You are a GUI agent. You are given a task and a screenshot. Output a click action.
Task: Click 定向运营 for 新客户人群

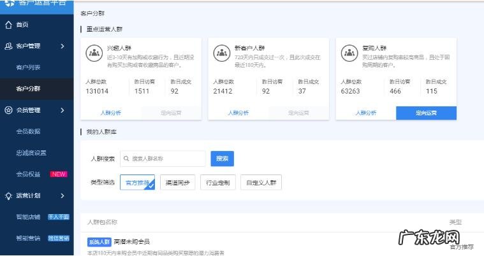coord(298,113)
